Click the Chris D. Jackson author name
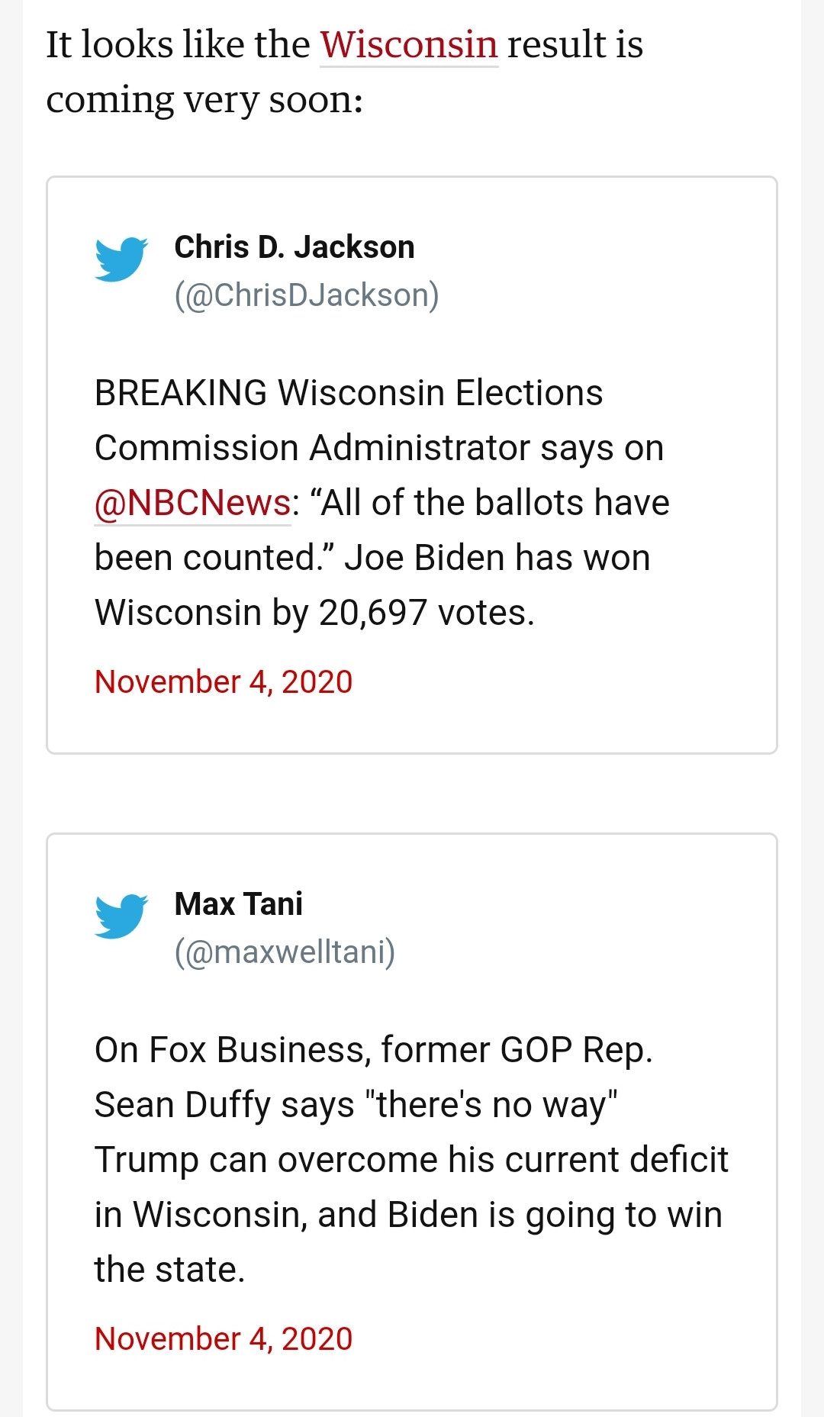The height and width of the screenshot is (1417, 824). pos(295,247)
